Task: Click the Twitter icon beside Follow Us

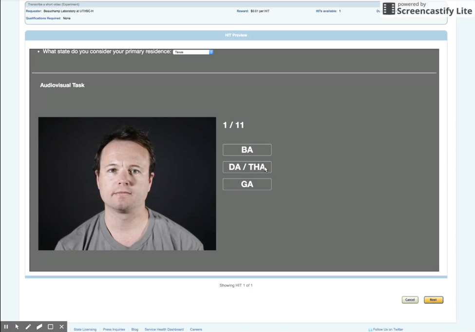Action: [x=370, y=330]
